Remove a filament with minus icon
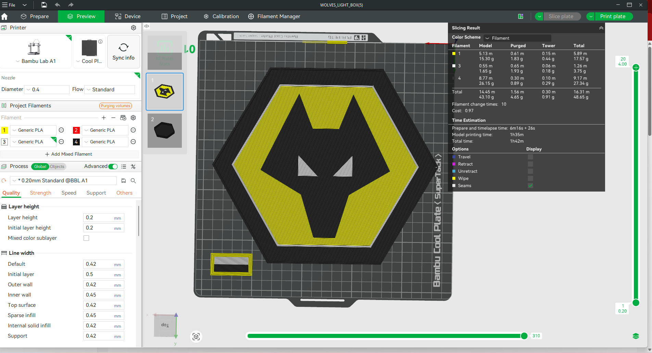This screenshot has height=353, width=652. 113,118
